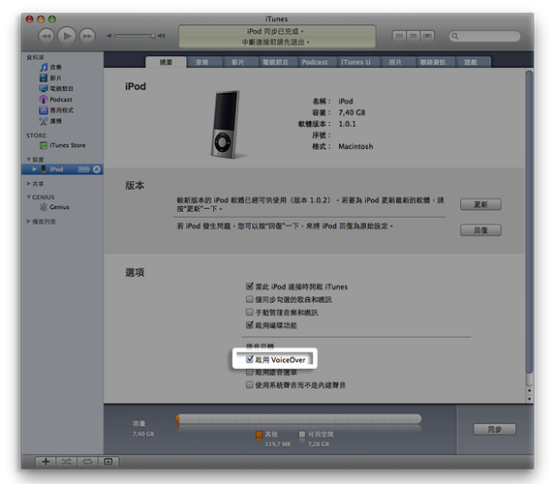This screenshot has height=484, width=555.
Task: Switch to Cover Flow view
Action: [x=427, y=36]
